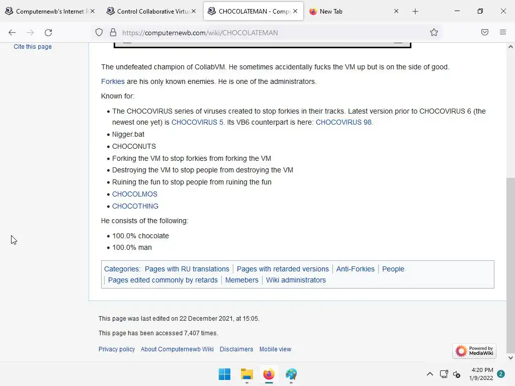Click the Powered by MediaWiki badge

coord(474,350)
